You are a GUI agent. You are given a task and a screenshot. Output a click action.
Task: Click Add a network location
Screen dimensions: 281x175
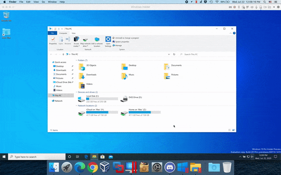click(x=97, y=42)
